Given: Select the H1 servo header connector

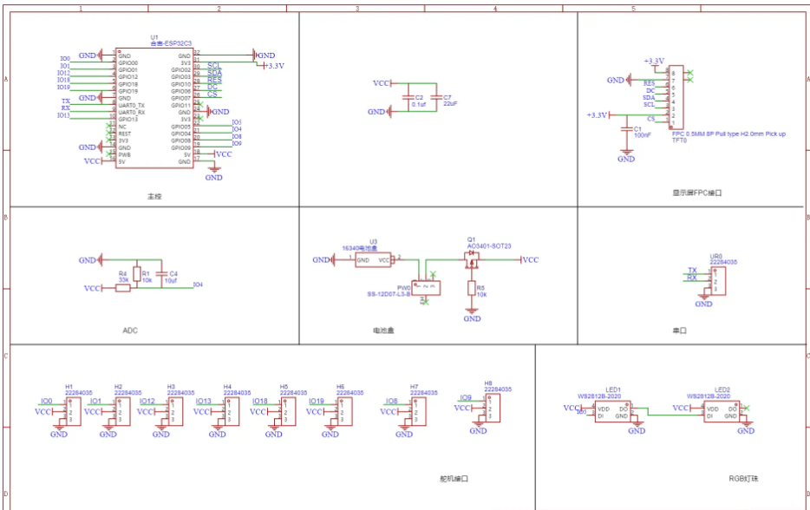Looking at the screenshot, I should pyautogui.click(x=74, y=412).
